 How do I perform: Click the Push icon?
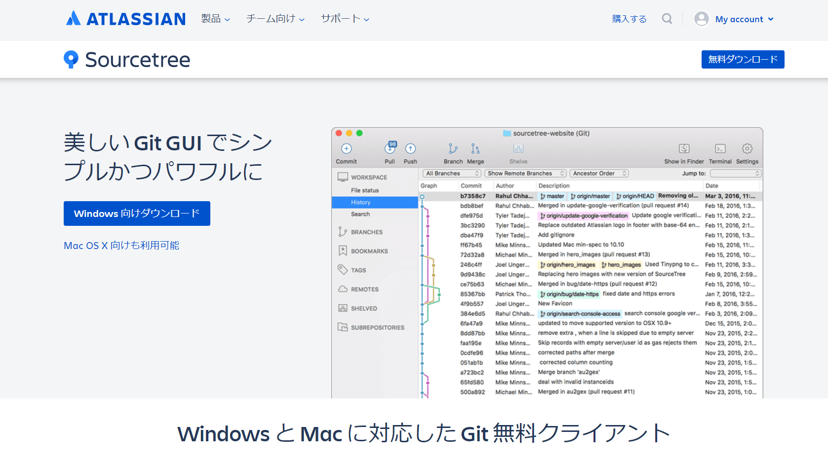pos(410,148)
